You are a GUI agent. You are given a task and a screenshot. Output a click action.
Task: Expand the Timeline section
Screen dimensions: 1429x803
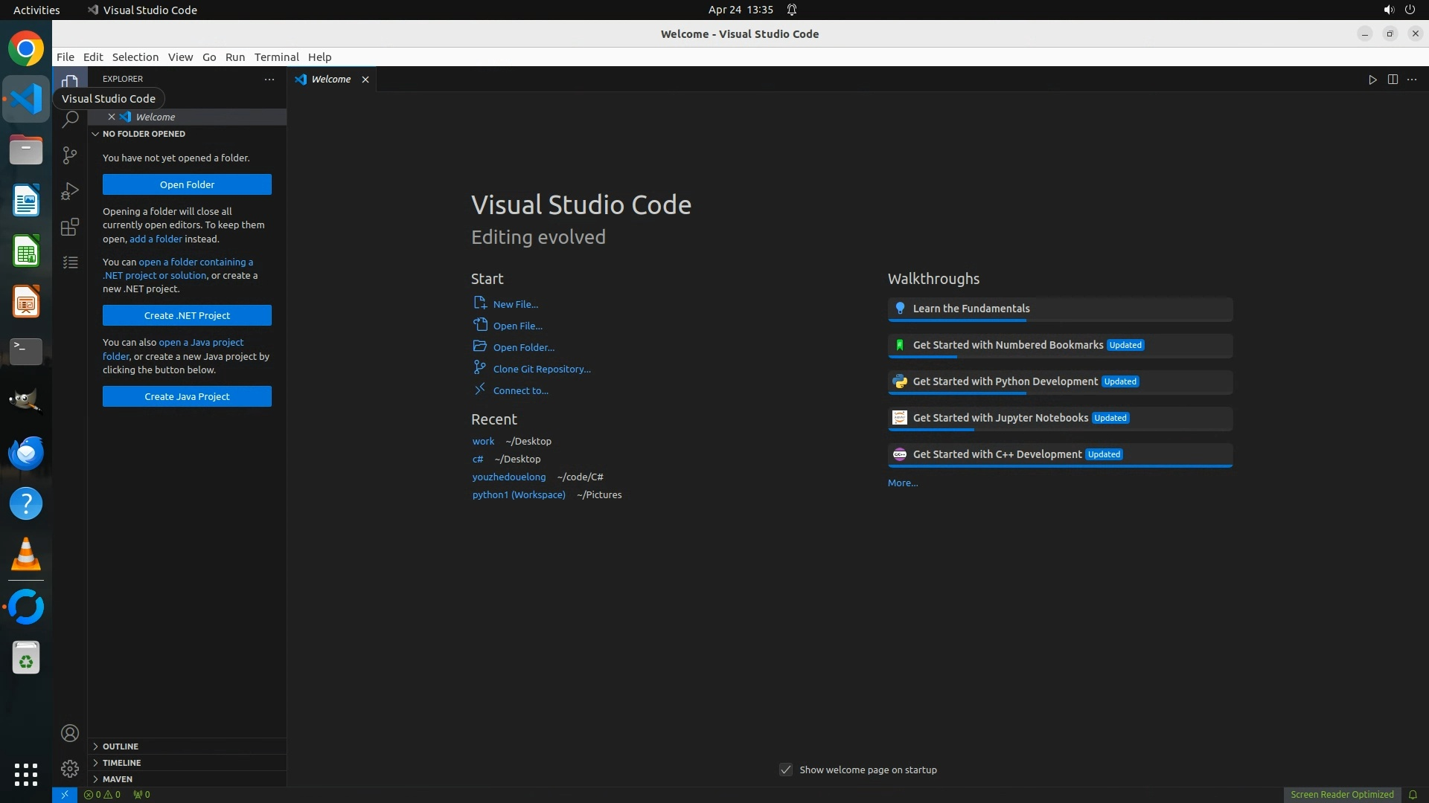click(121, 762)
